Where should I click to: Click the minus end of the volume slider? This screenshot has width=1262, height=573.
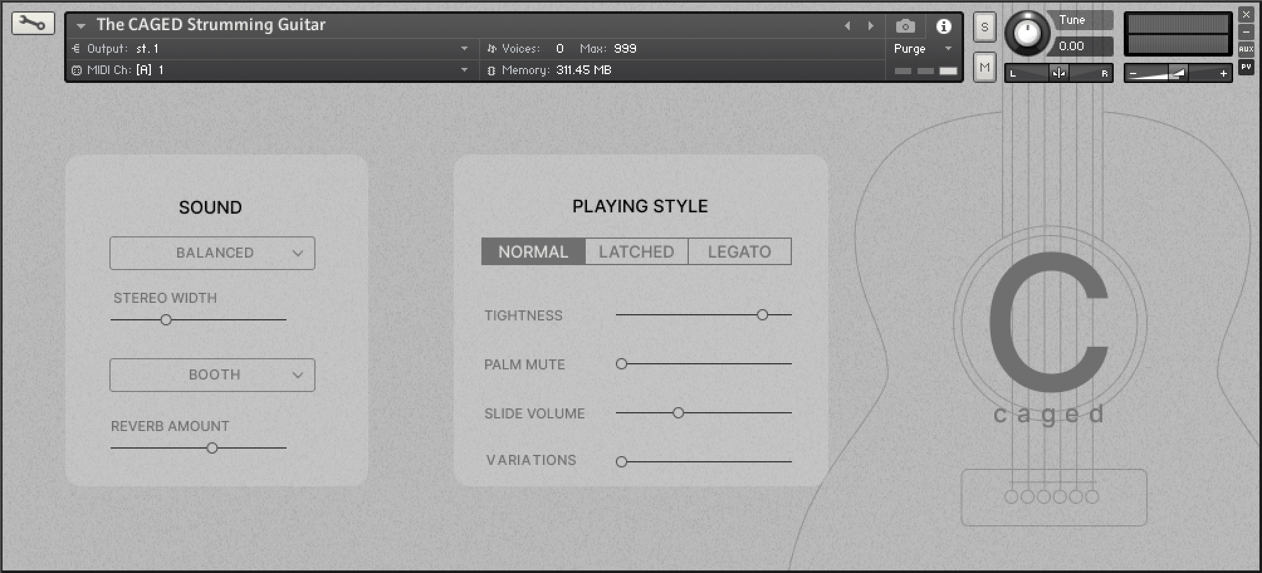[x=1133, y=74]
